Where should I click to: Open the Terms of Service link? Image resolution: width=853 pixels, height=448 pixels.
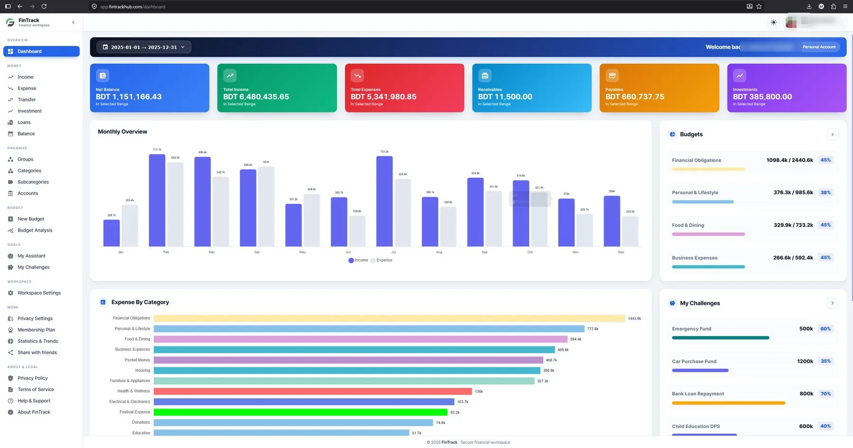(36, 389)
